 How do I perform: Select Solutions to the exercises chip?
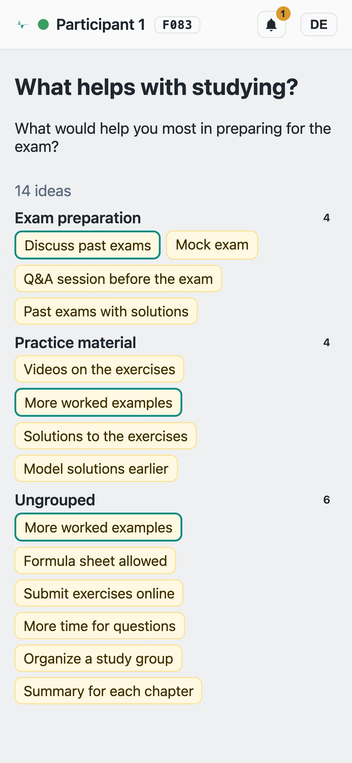click(x=106, y=436)
